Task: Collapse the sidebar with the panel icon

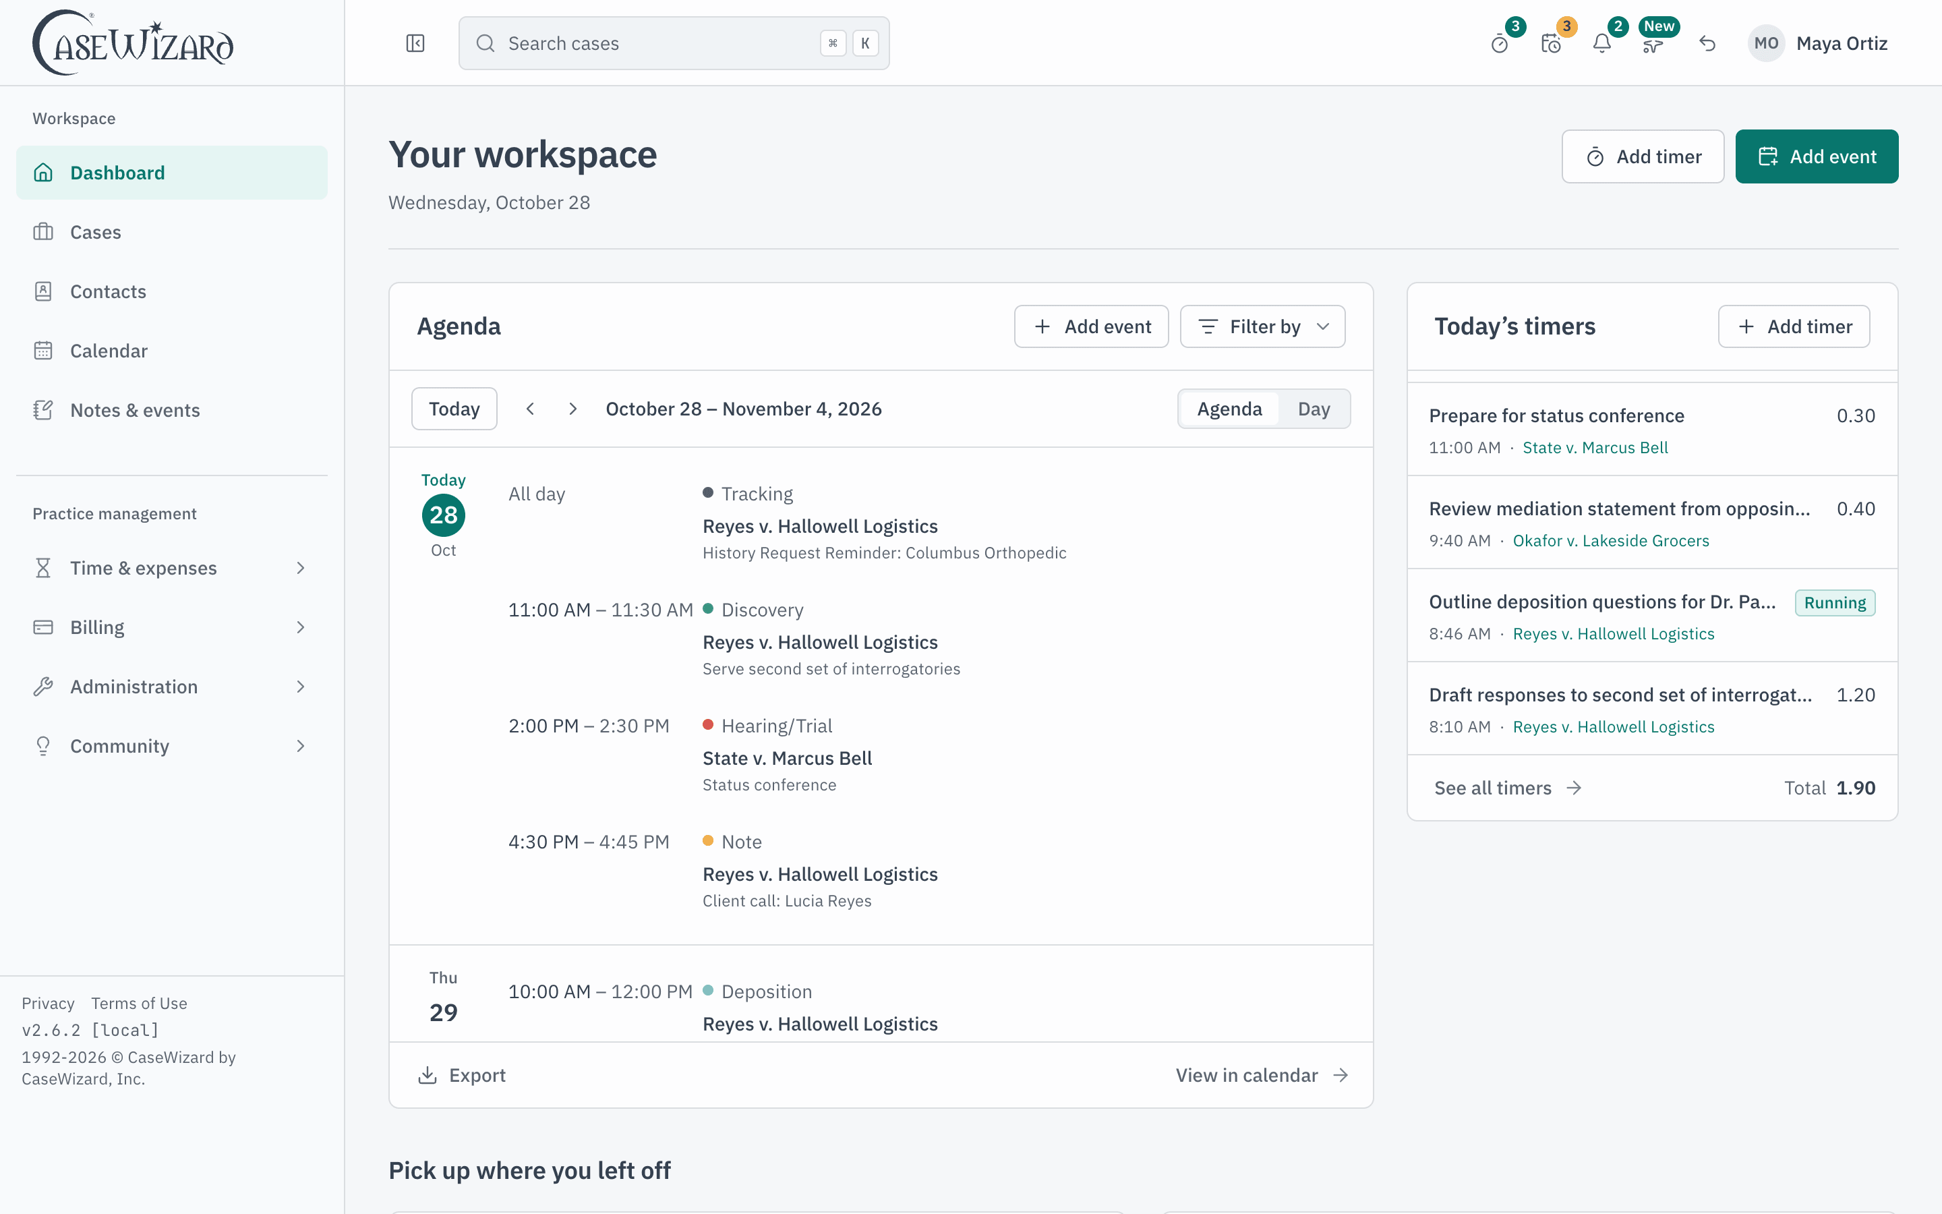Action: pyautogui.click(x=415, y=43)
